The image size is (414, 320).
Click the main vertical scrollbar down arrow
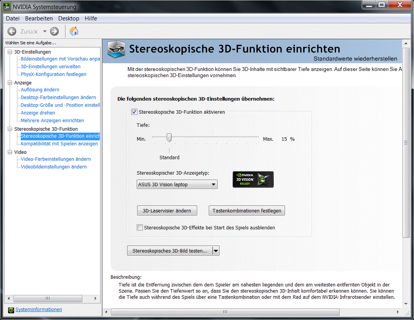pos(406,304)
